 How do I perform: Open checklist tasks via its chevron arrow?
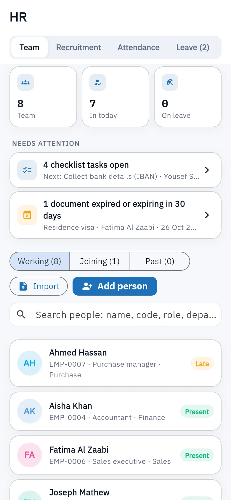(207, 170)
